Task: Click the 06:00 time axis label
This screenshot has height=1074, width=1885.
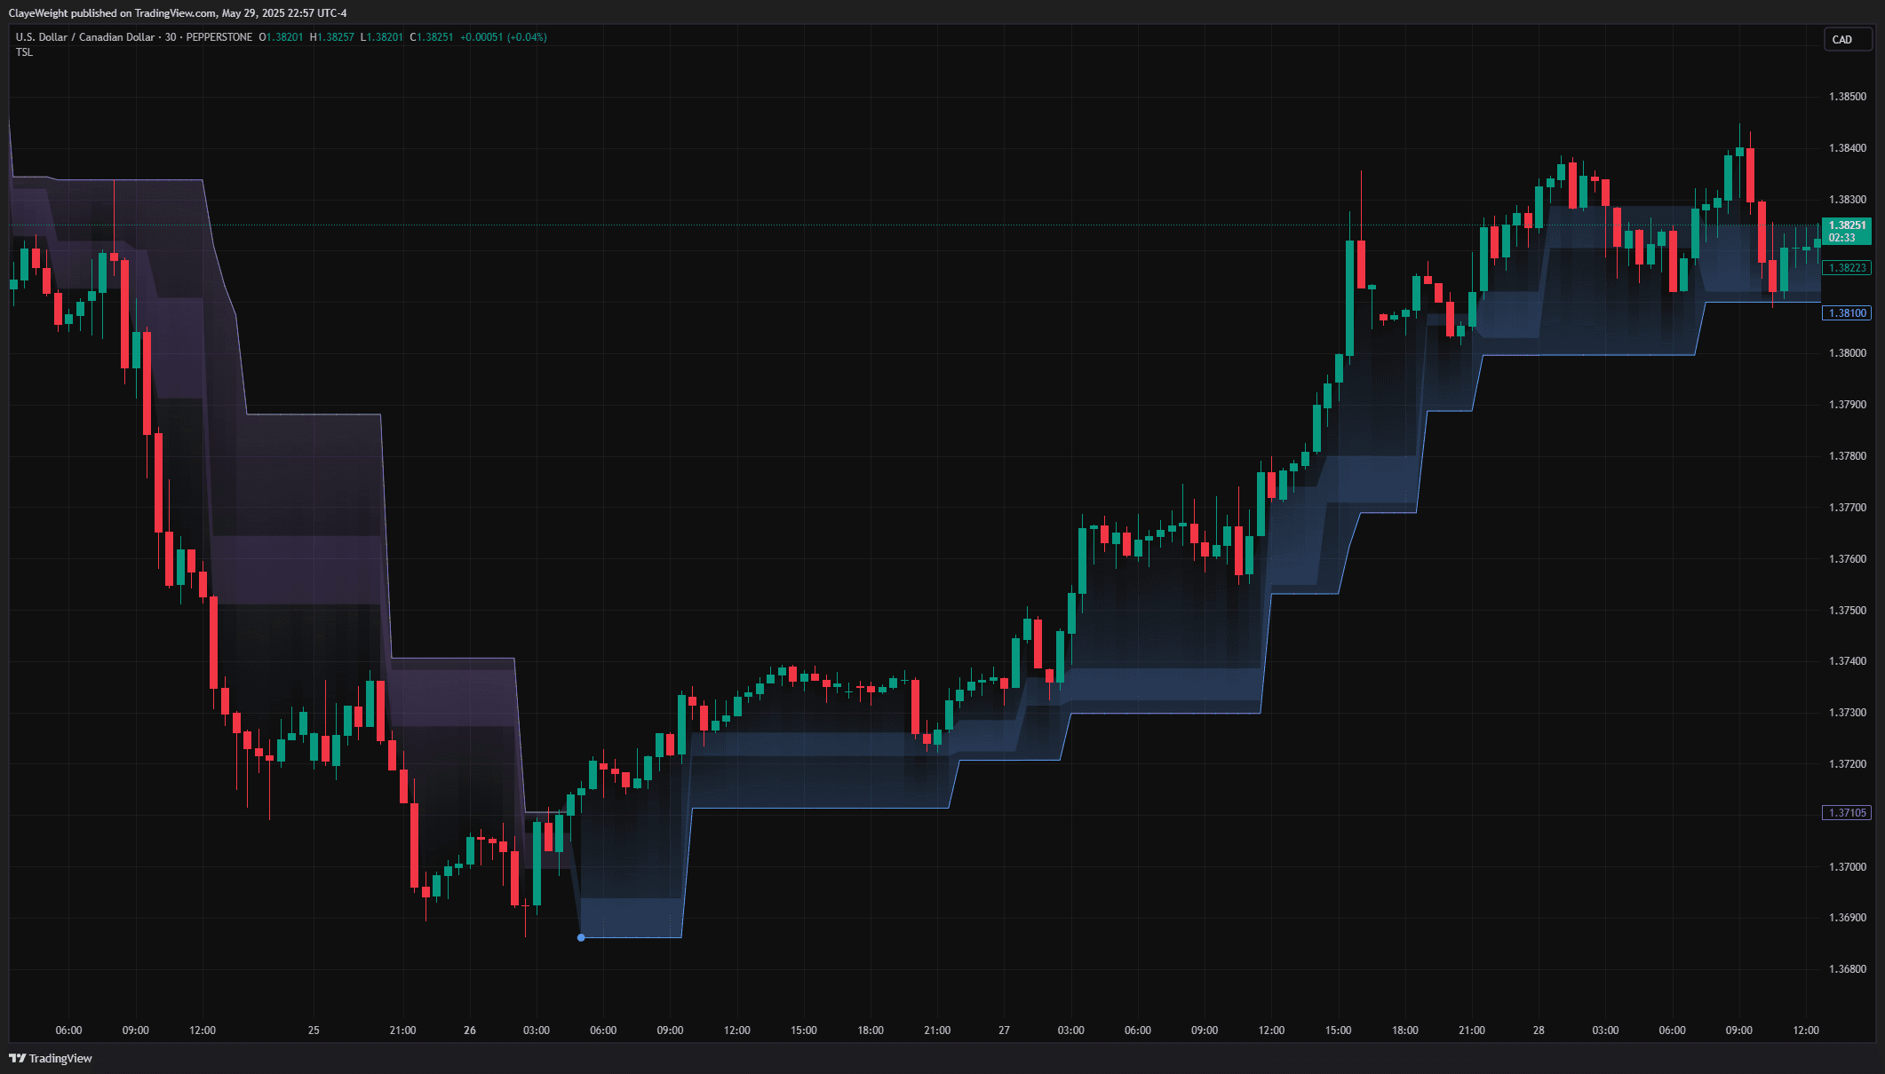Action: click(x=68, y=1031)
